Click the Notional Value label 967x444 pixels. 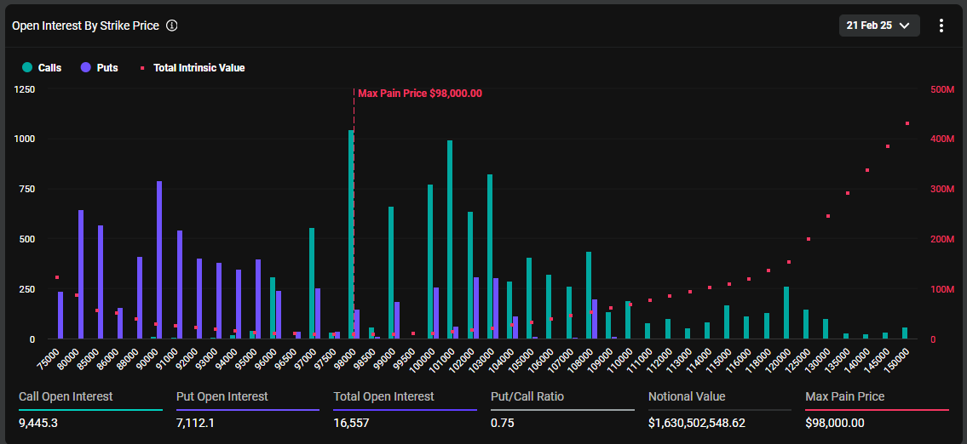point(687,396)
